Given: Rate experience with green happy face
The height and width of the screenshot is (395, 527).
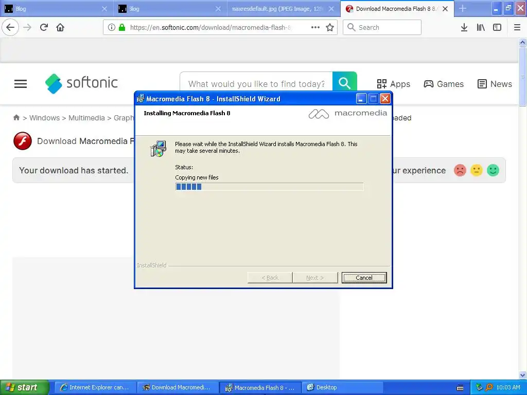Looking at the screenshot, I should click(x=493, y=170).
